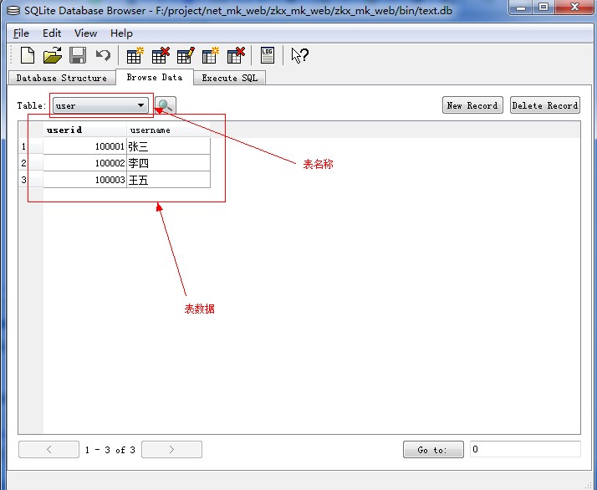The image size is (597, 490).
Task: Open the Edit menu
Action: pyautogui.click(x=52, y=33)
